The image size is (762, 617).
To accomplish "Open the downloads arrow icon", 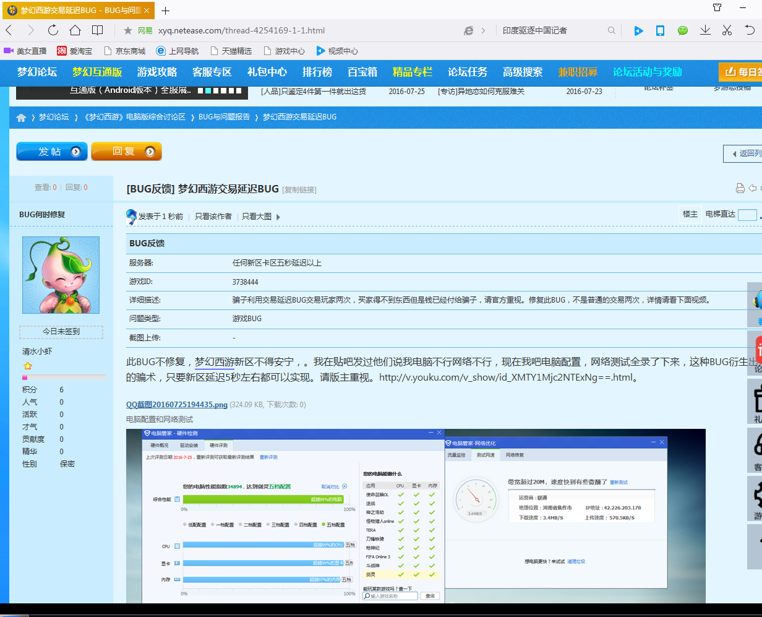I will pyautogui.click(x=704, y=30).
